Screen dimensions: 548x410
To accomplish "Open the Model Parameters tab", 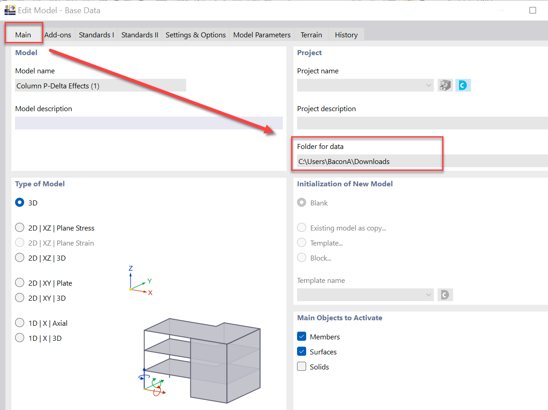I will [x=261, y=35].
